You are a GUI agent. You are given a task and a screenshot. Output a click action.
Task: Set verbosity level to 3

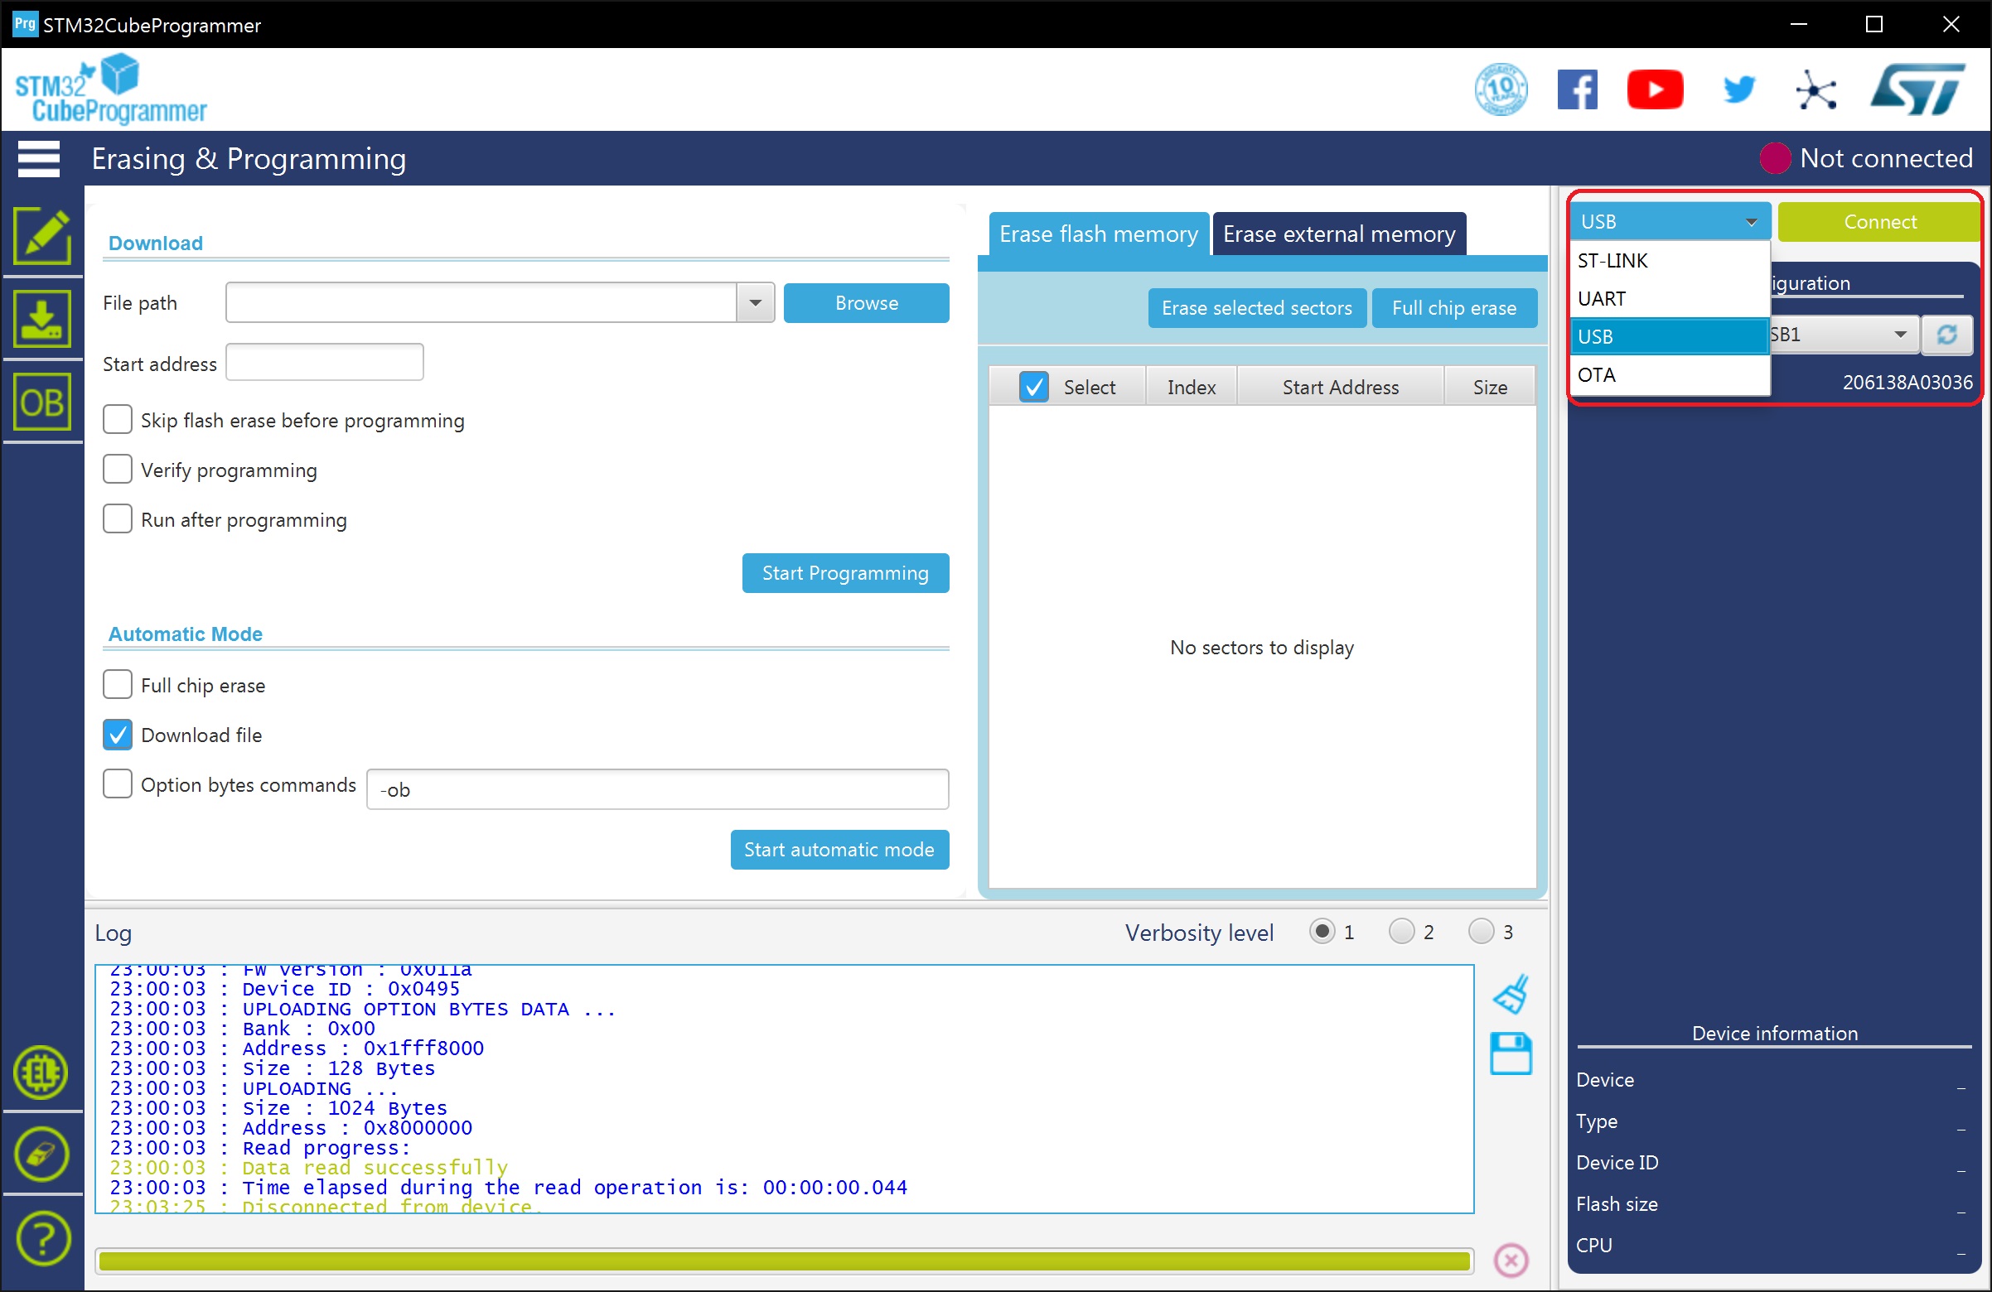tap(1482, 932)
